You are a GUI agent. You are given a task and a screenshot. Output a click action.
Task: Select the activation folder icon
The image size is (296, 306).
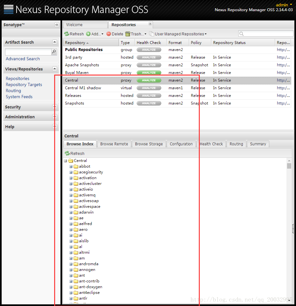76,178
